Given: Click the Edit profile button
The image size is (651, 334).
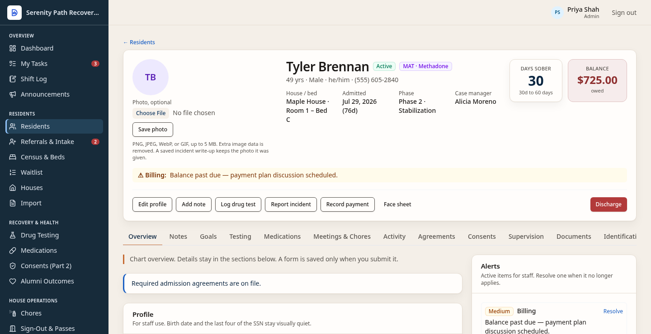Looking at the screenshot, I should click(152, 204).
